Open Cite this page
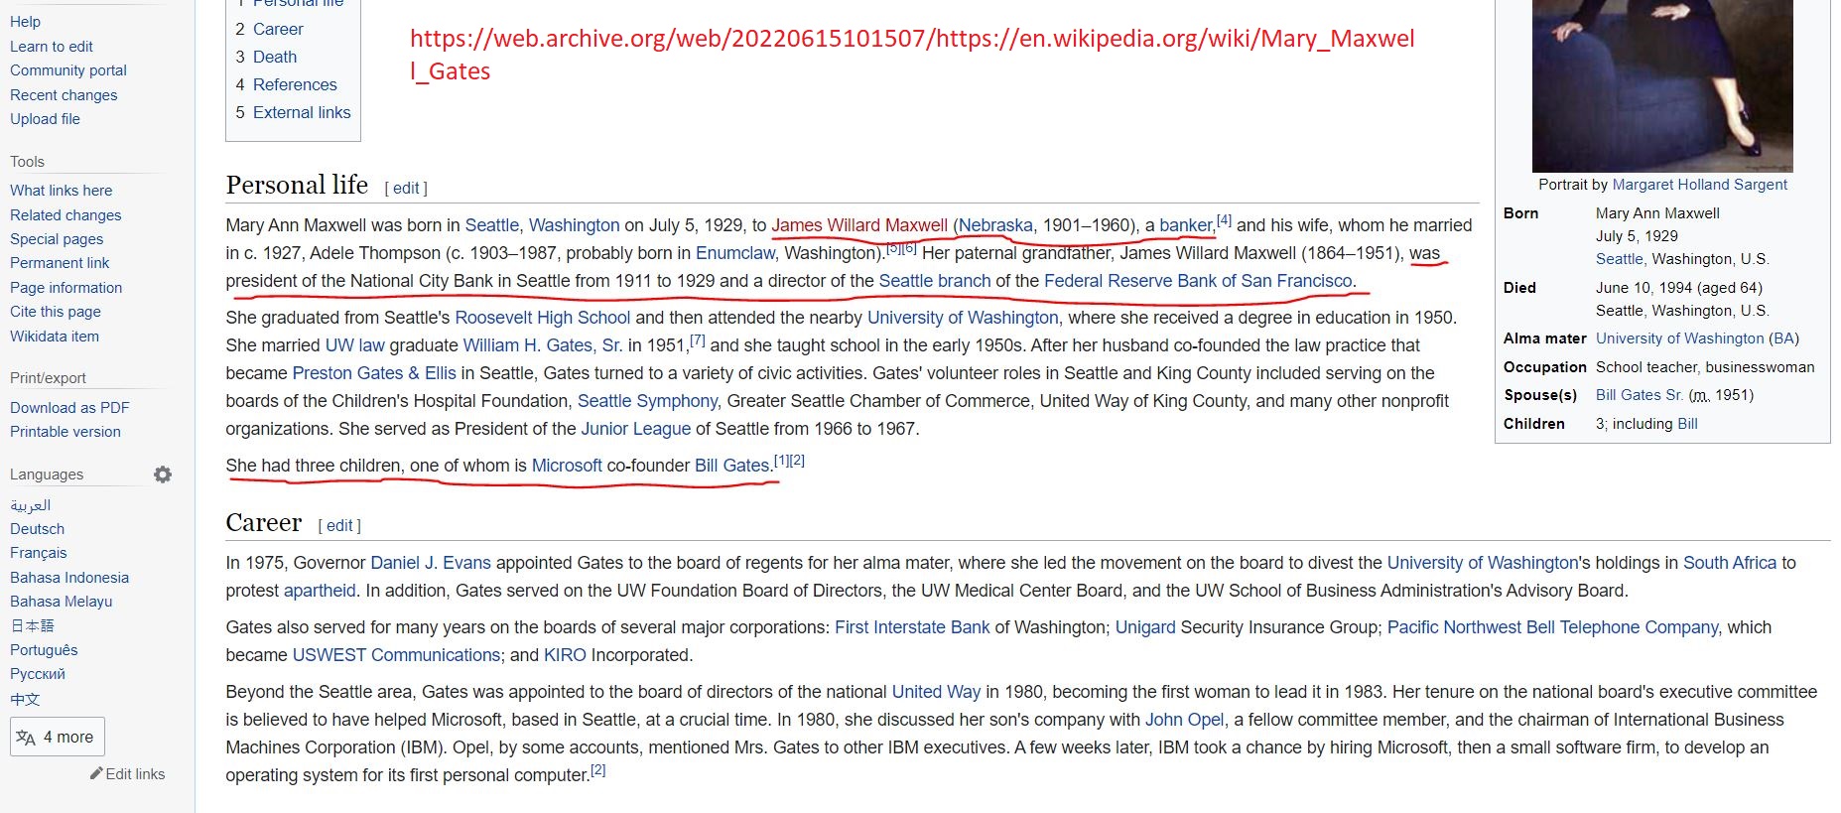 (56, 312)
